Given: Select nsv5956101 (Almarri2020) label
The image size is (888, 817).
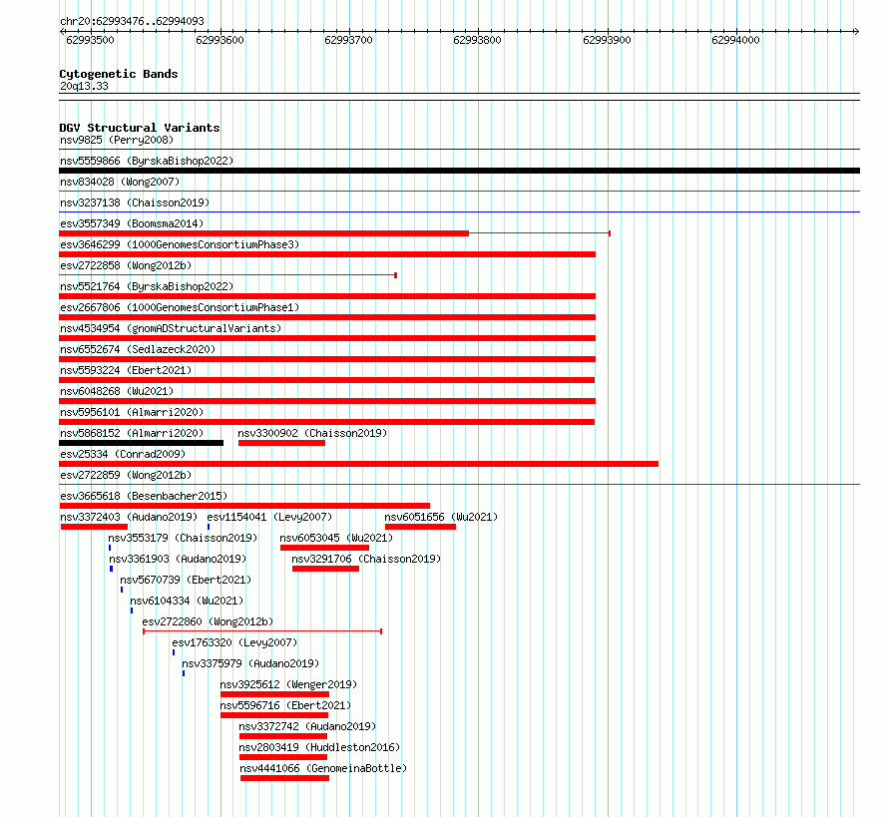Looking at the screenshot, I should (x=132, y=412).
